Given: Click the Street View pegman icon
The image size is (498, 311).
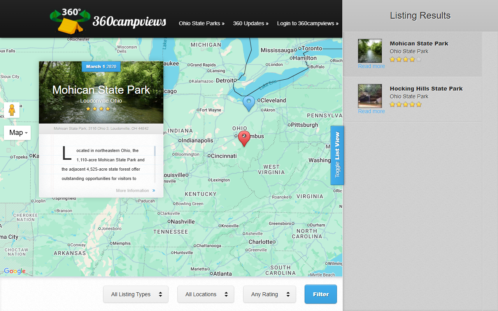Looking at the screenshot, I should click(12, 110).
